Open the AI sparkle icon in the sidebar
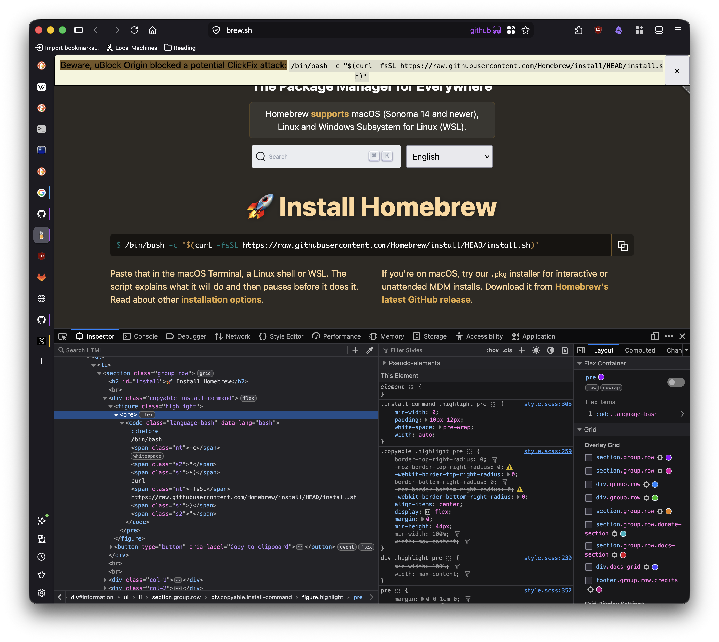 [x=42, y=521]
